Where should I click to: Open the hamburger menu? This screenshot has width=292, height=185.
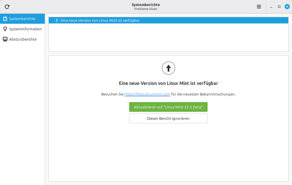click(259, 7)
